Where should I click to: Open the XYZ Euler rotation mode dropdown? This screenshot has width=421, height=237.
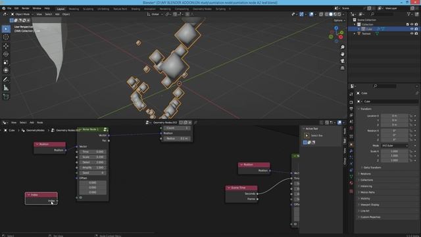(x=395, y=145)
